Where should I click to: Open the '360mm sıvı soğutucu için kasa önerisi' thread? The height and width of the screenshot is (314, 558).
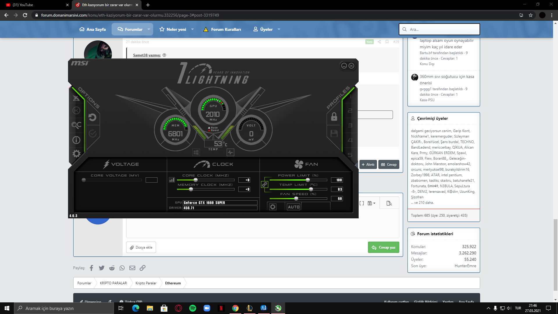[x=447, y=80]
